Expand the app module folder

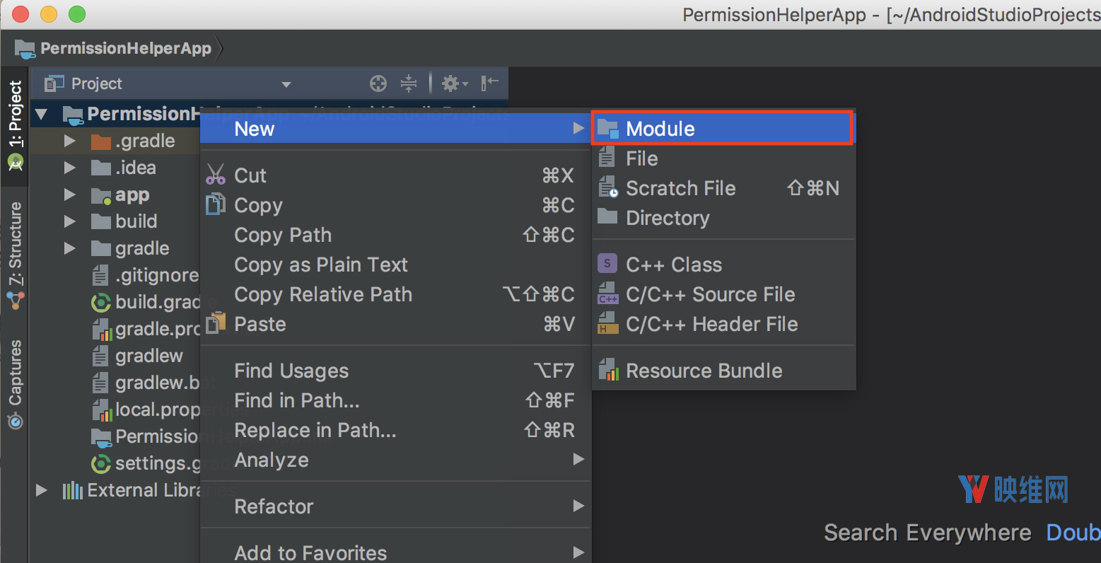69,195
